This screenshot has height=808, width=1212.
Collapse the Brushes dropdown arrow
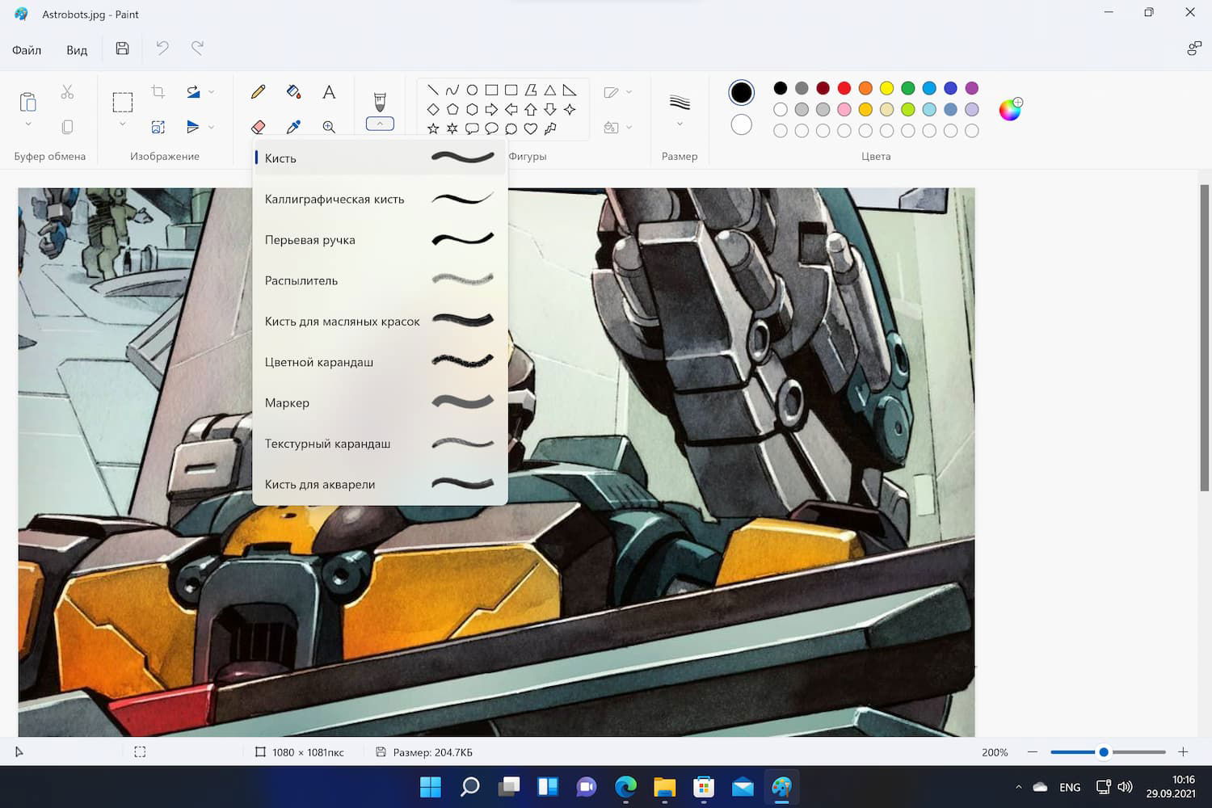click(380, 124)
